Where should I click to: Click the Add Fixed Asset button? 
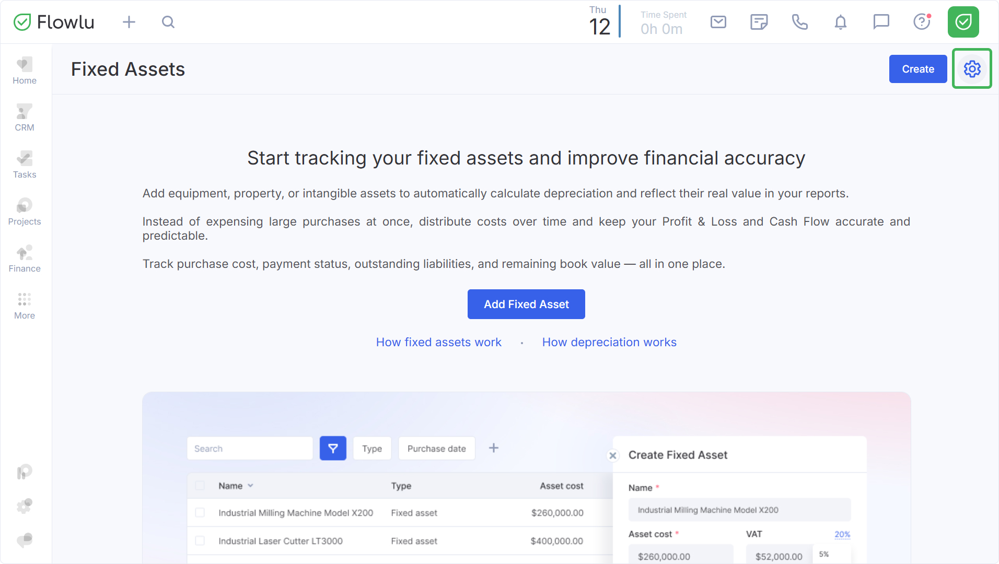click(x=526, y=304)
